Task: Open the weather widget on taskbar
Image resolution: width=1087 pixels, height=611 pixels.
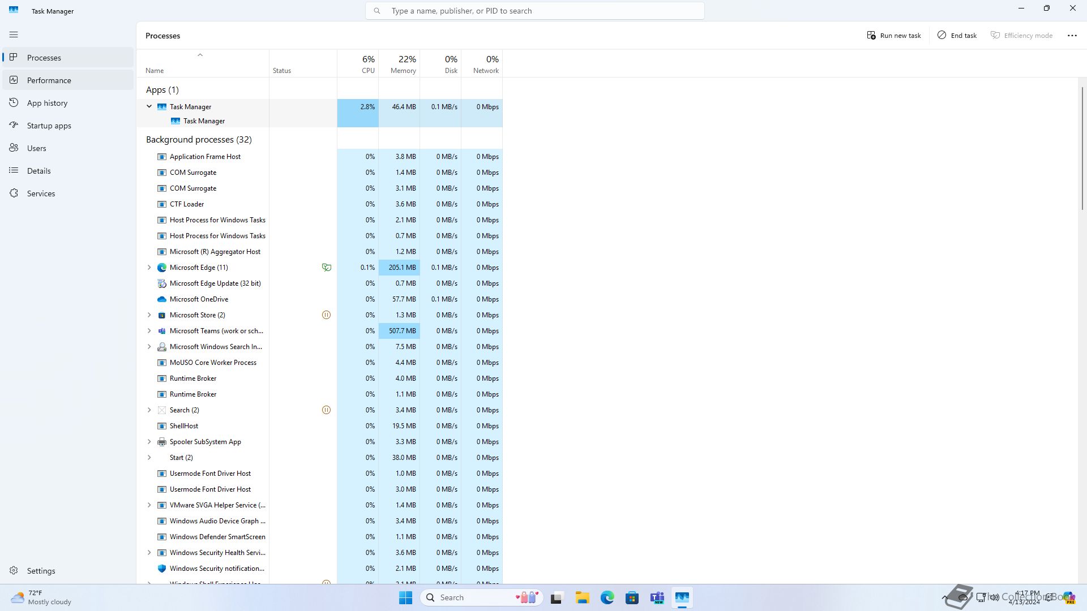Action: tap(42, 597)
